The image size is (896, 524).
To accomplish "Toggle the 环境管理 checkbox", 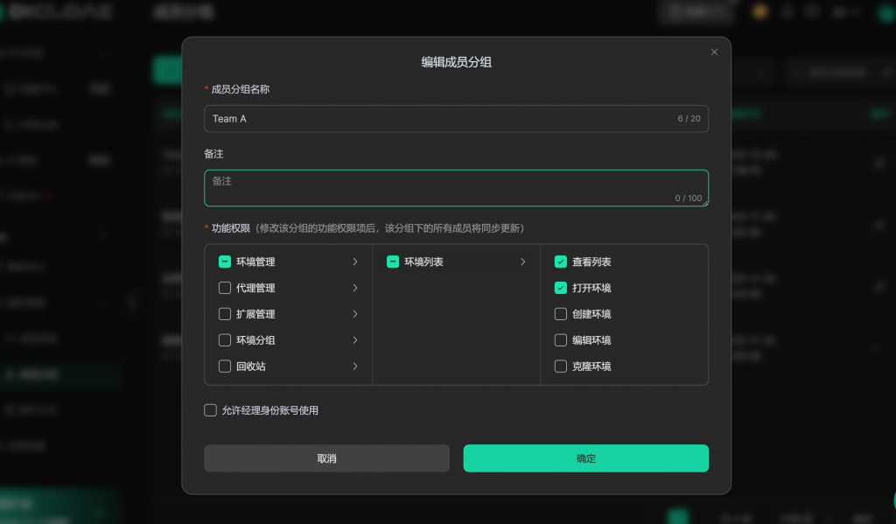I will pyautogui.click(x=225, y=262).
